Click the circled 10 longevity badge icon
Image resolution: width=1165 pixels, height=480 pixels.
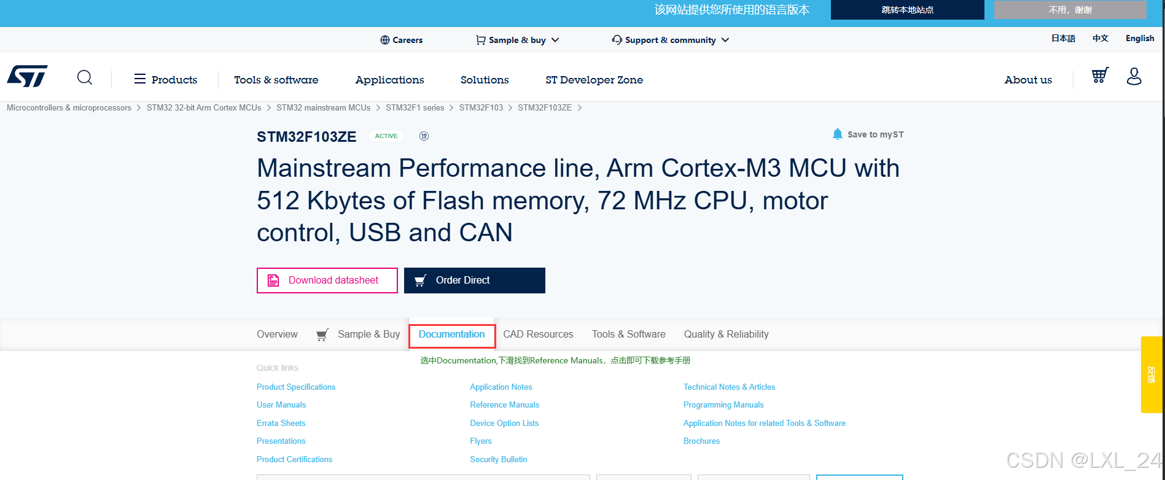point(424,136)
